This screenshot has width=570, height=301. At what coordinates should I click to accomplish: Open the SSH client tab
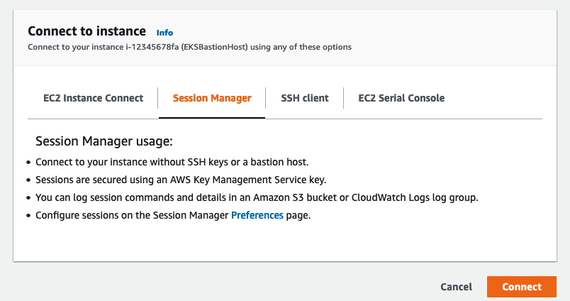305,98
